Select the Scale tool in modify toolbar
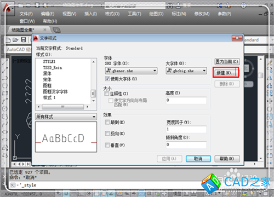The height and width of the screenshot is (197, 274). pos(270,117)
